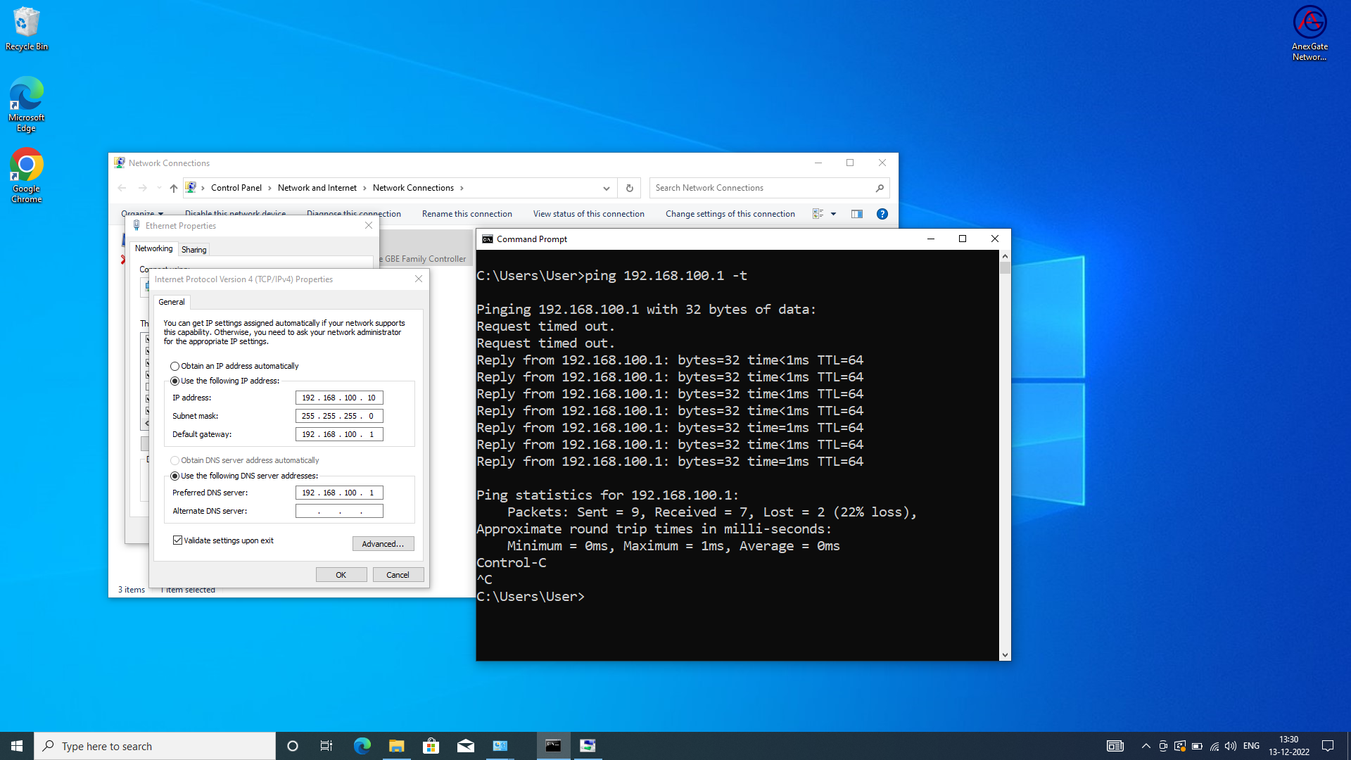Open the change view dropdown arrow
Image resolution: width=1351 pixels, height=760 pixels.
coord(833,214)
